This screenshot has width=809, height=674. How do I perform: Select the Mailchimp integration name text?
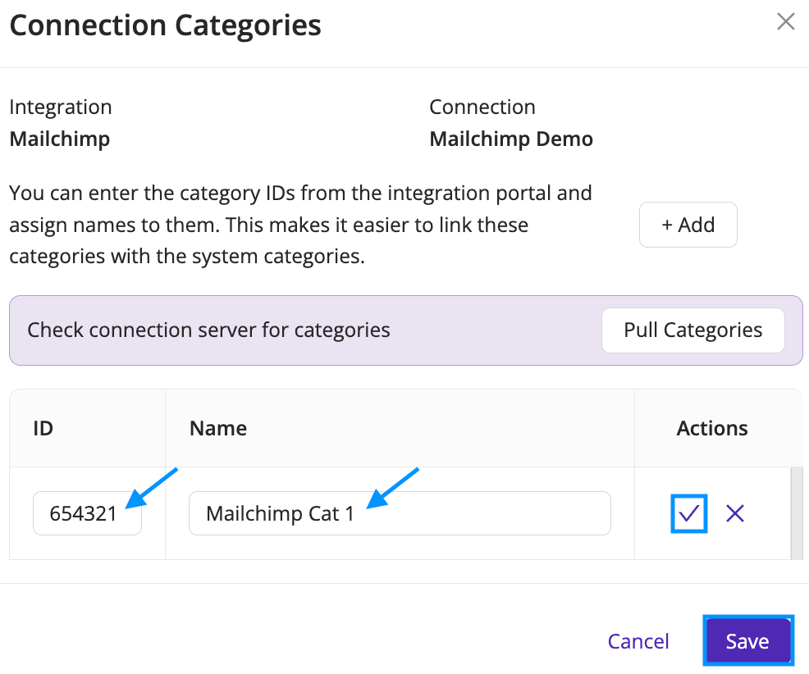(x=60, y=139)
